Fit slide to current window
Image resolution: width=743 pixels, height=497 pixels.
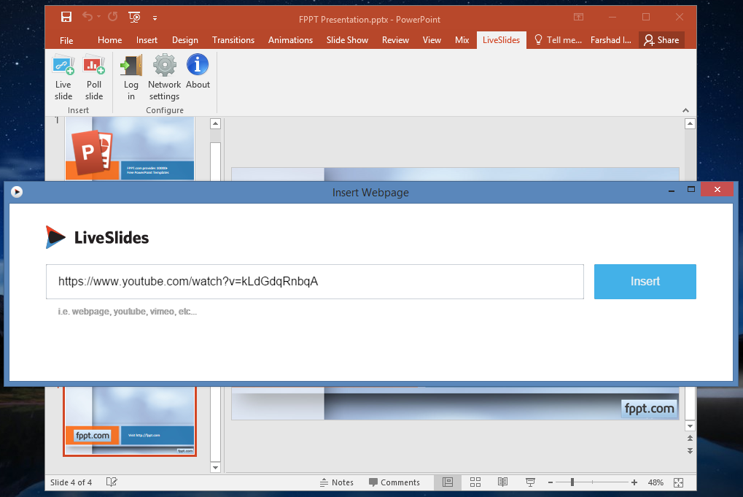pos(677,482)
